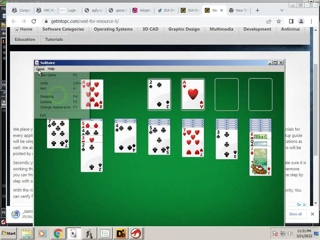This screenshot has height=240, width=320.
Task: Open Tutorials navigation link
Action: click(54, 39)
